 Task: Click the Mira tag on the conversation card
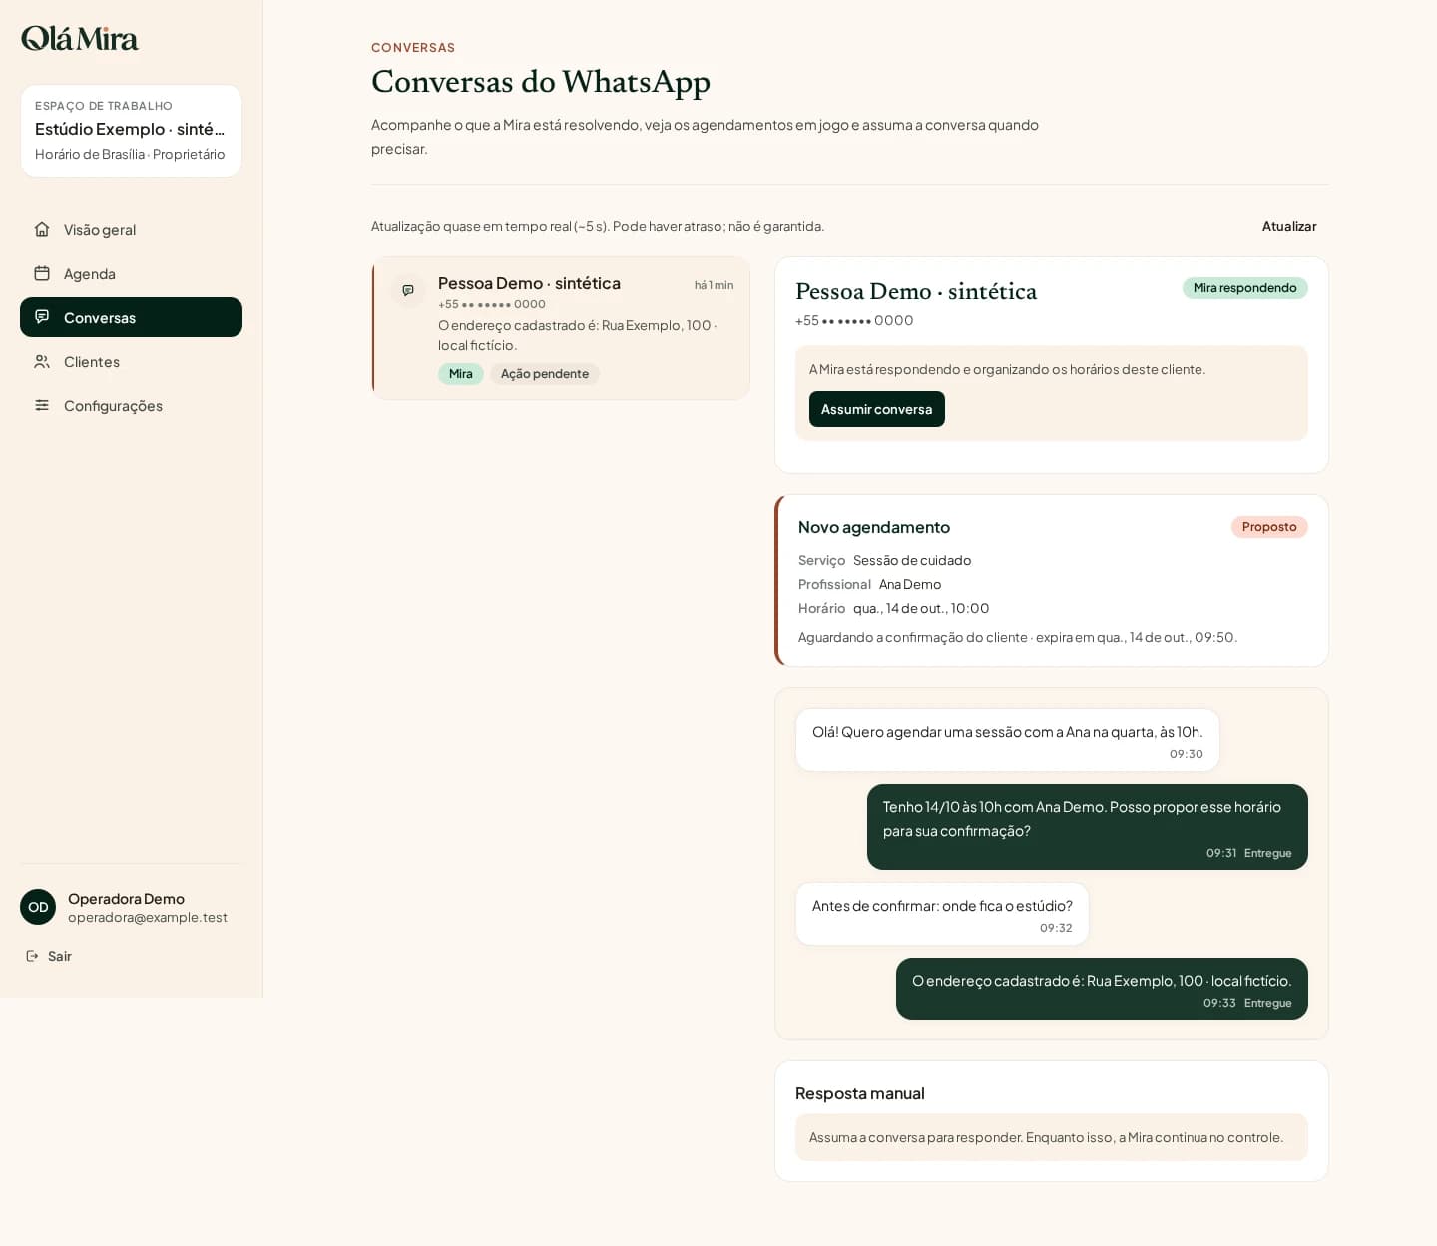click(x=461, y=374)
